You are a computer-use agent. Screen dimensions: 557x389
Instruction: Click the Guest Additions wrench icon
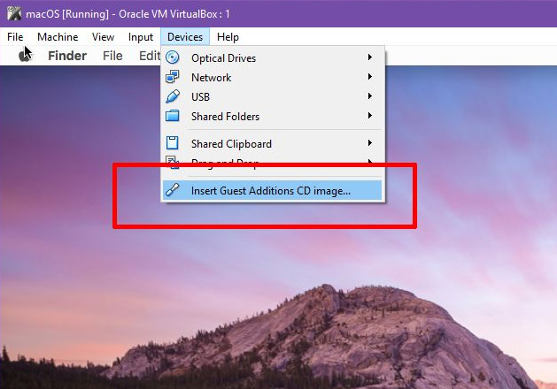click(173, 190)
